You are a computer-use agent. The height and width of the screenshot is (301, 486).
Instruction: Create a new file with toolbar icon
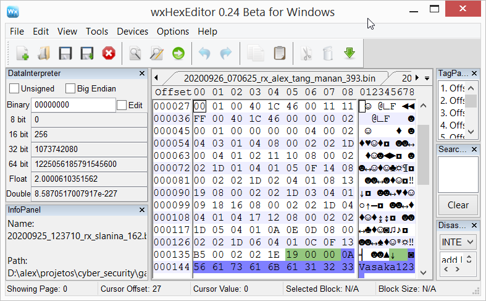point(23,53)
